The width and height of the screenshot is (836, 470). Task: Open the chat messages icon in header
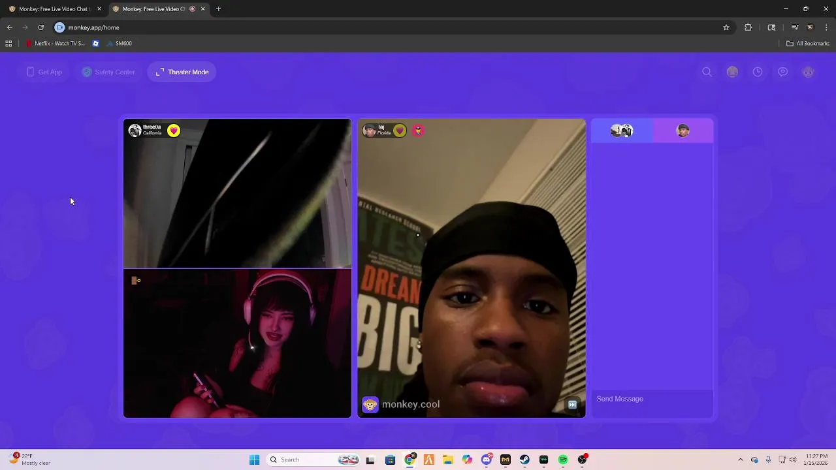click(782, 72)
